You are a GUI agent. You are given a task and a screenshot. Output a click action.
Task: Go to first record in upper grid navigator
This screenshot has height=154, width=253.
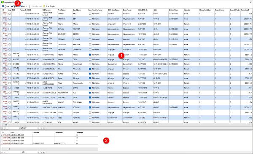coord(2,128)
